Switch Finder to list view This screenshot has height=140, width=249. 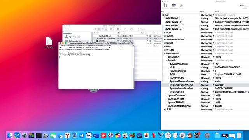tap(99, 29)
